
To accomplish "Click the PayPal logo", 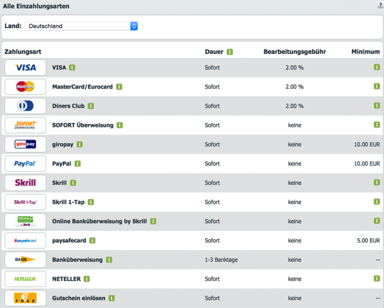I will click(x=25, y=164).
